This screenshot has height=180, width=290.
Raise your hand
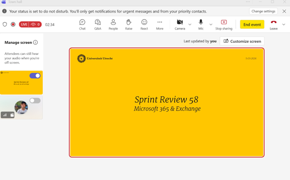click(x=129, y=25)
